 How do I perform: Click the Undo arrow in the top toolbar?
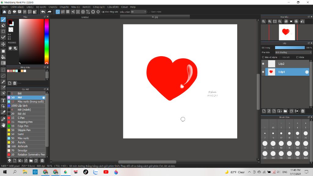43,12
